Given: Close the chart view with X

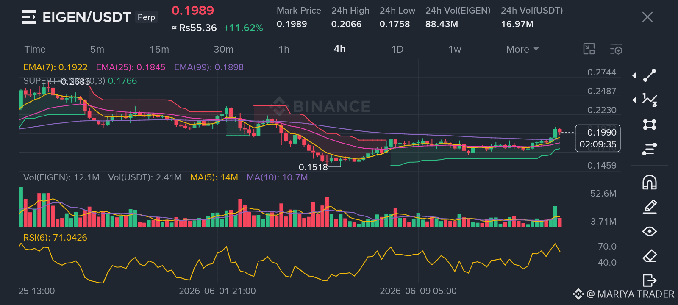Looking at the screenshot, I should point(647,17).
